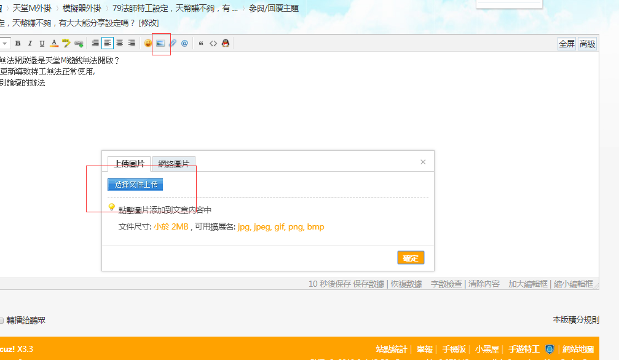Open the font color picker

pos(54,43)
